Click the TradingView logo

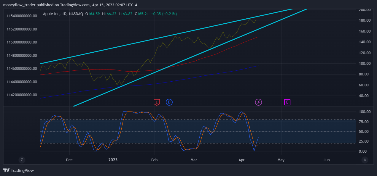coord(18,170)
